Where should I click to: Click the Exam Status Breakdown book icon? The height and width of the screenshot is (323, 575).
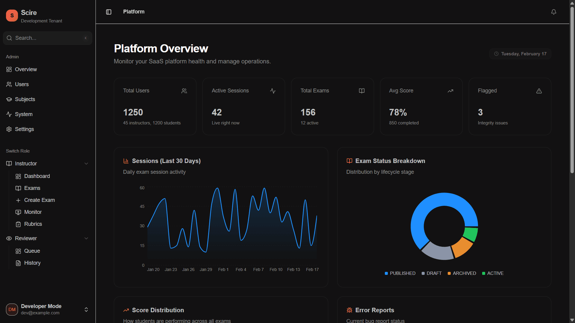tap(349, 161)
